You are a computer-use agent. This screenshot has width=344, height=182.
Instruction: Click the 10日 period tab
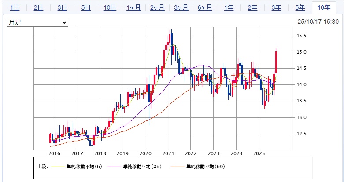[x=110, y=7]
